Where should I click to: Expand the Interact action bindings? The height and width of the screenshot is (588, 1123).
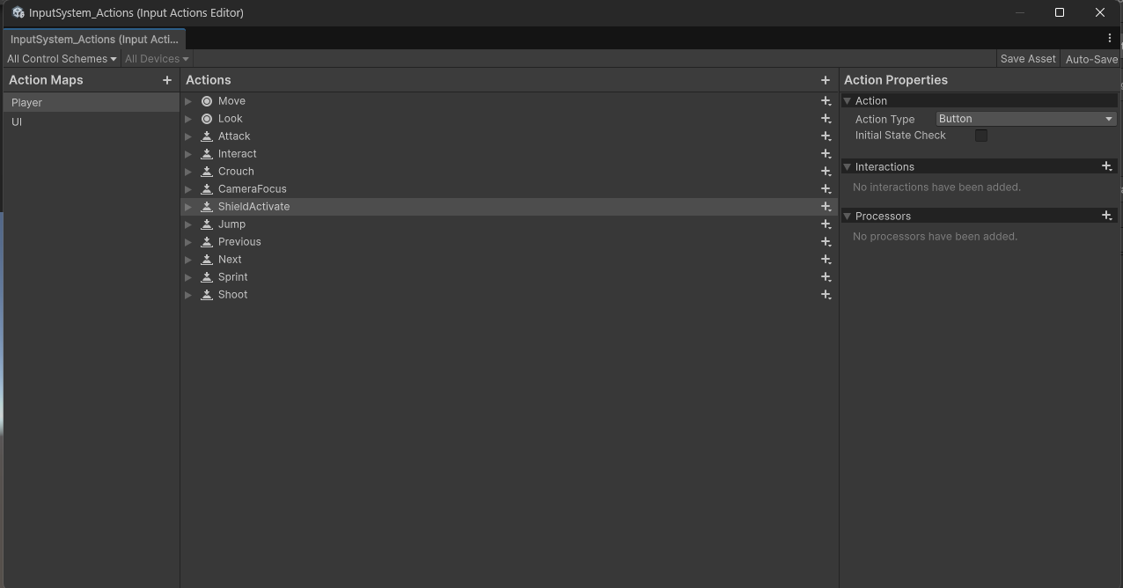188,154
